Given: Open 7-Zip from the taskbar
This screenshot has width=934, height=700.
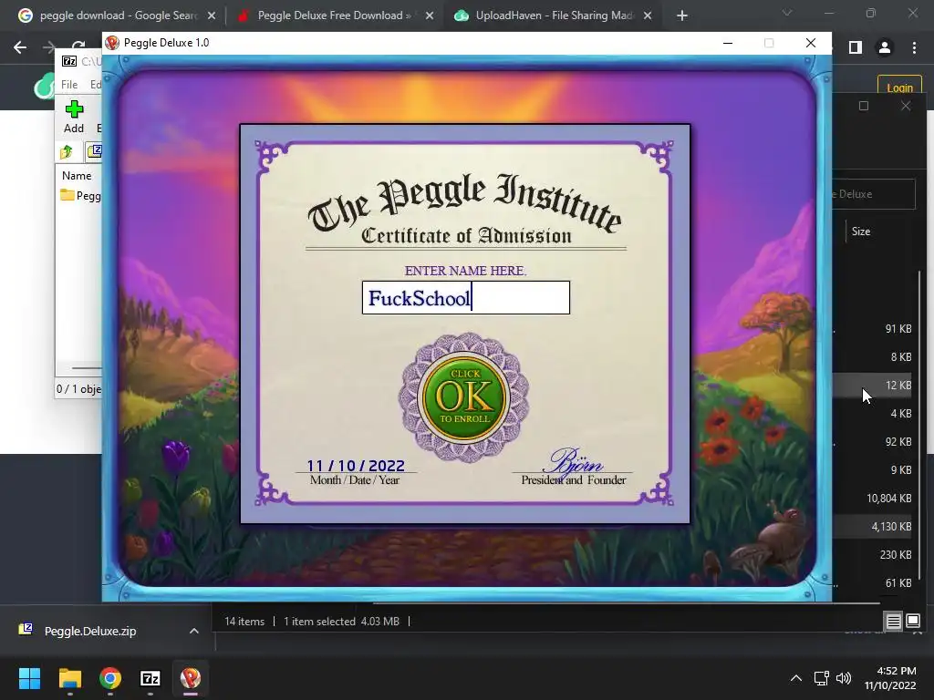Looking at the screenshot, I should (150, 678).
